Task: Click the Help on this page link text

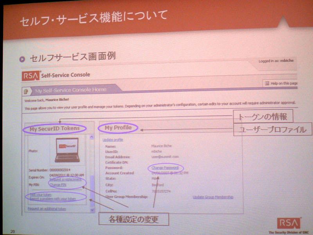Action: tap(284, 83)
